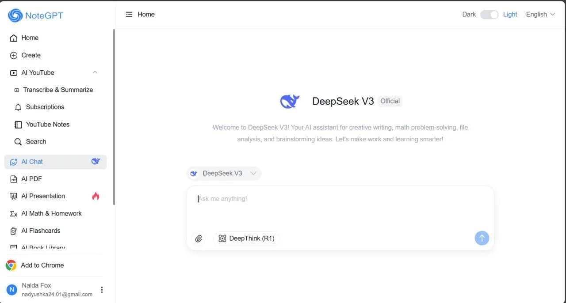Click the Home breadcrumb in header
Image resolution: width=566 pixels, height=303 pixels.
pyautogui.click(x=146, y=15)
